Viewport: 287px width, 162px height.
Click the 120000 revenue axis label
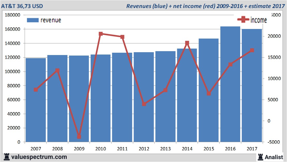click(12, 57)
